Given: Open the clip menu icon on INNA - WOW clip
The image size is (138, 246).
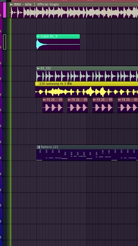Looking at the screenshot, I should [x=11, y=4].
